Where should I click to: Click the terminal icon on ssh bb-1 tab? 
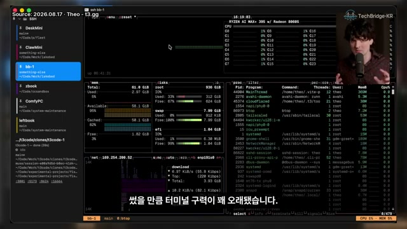point(86,10)
